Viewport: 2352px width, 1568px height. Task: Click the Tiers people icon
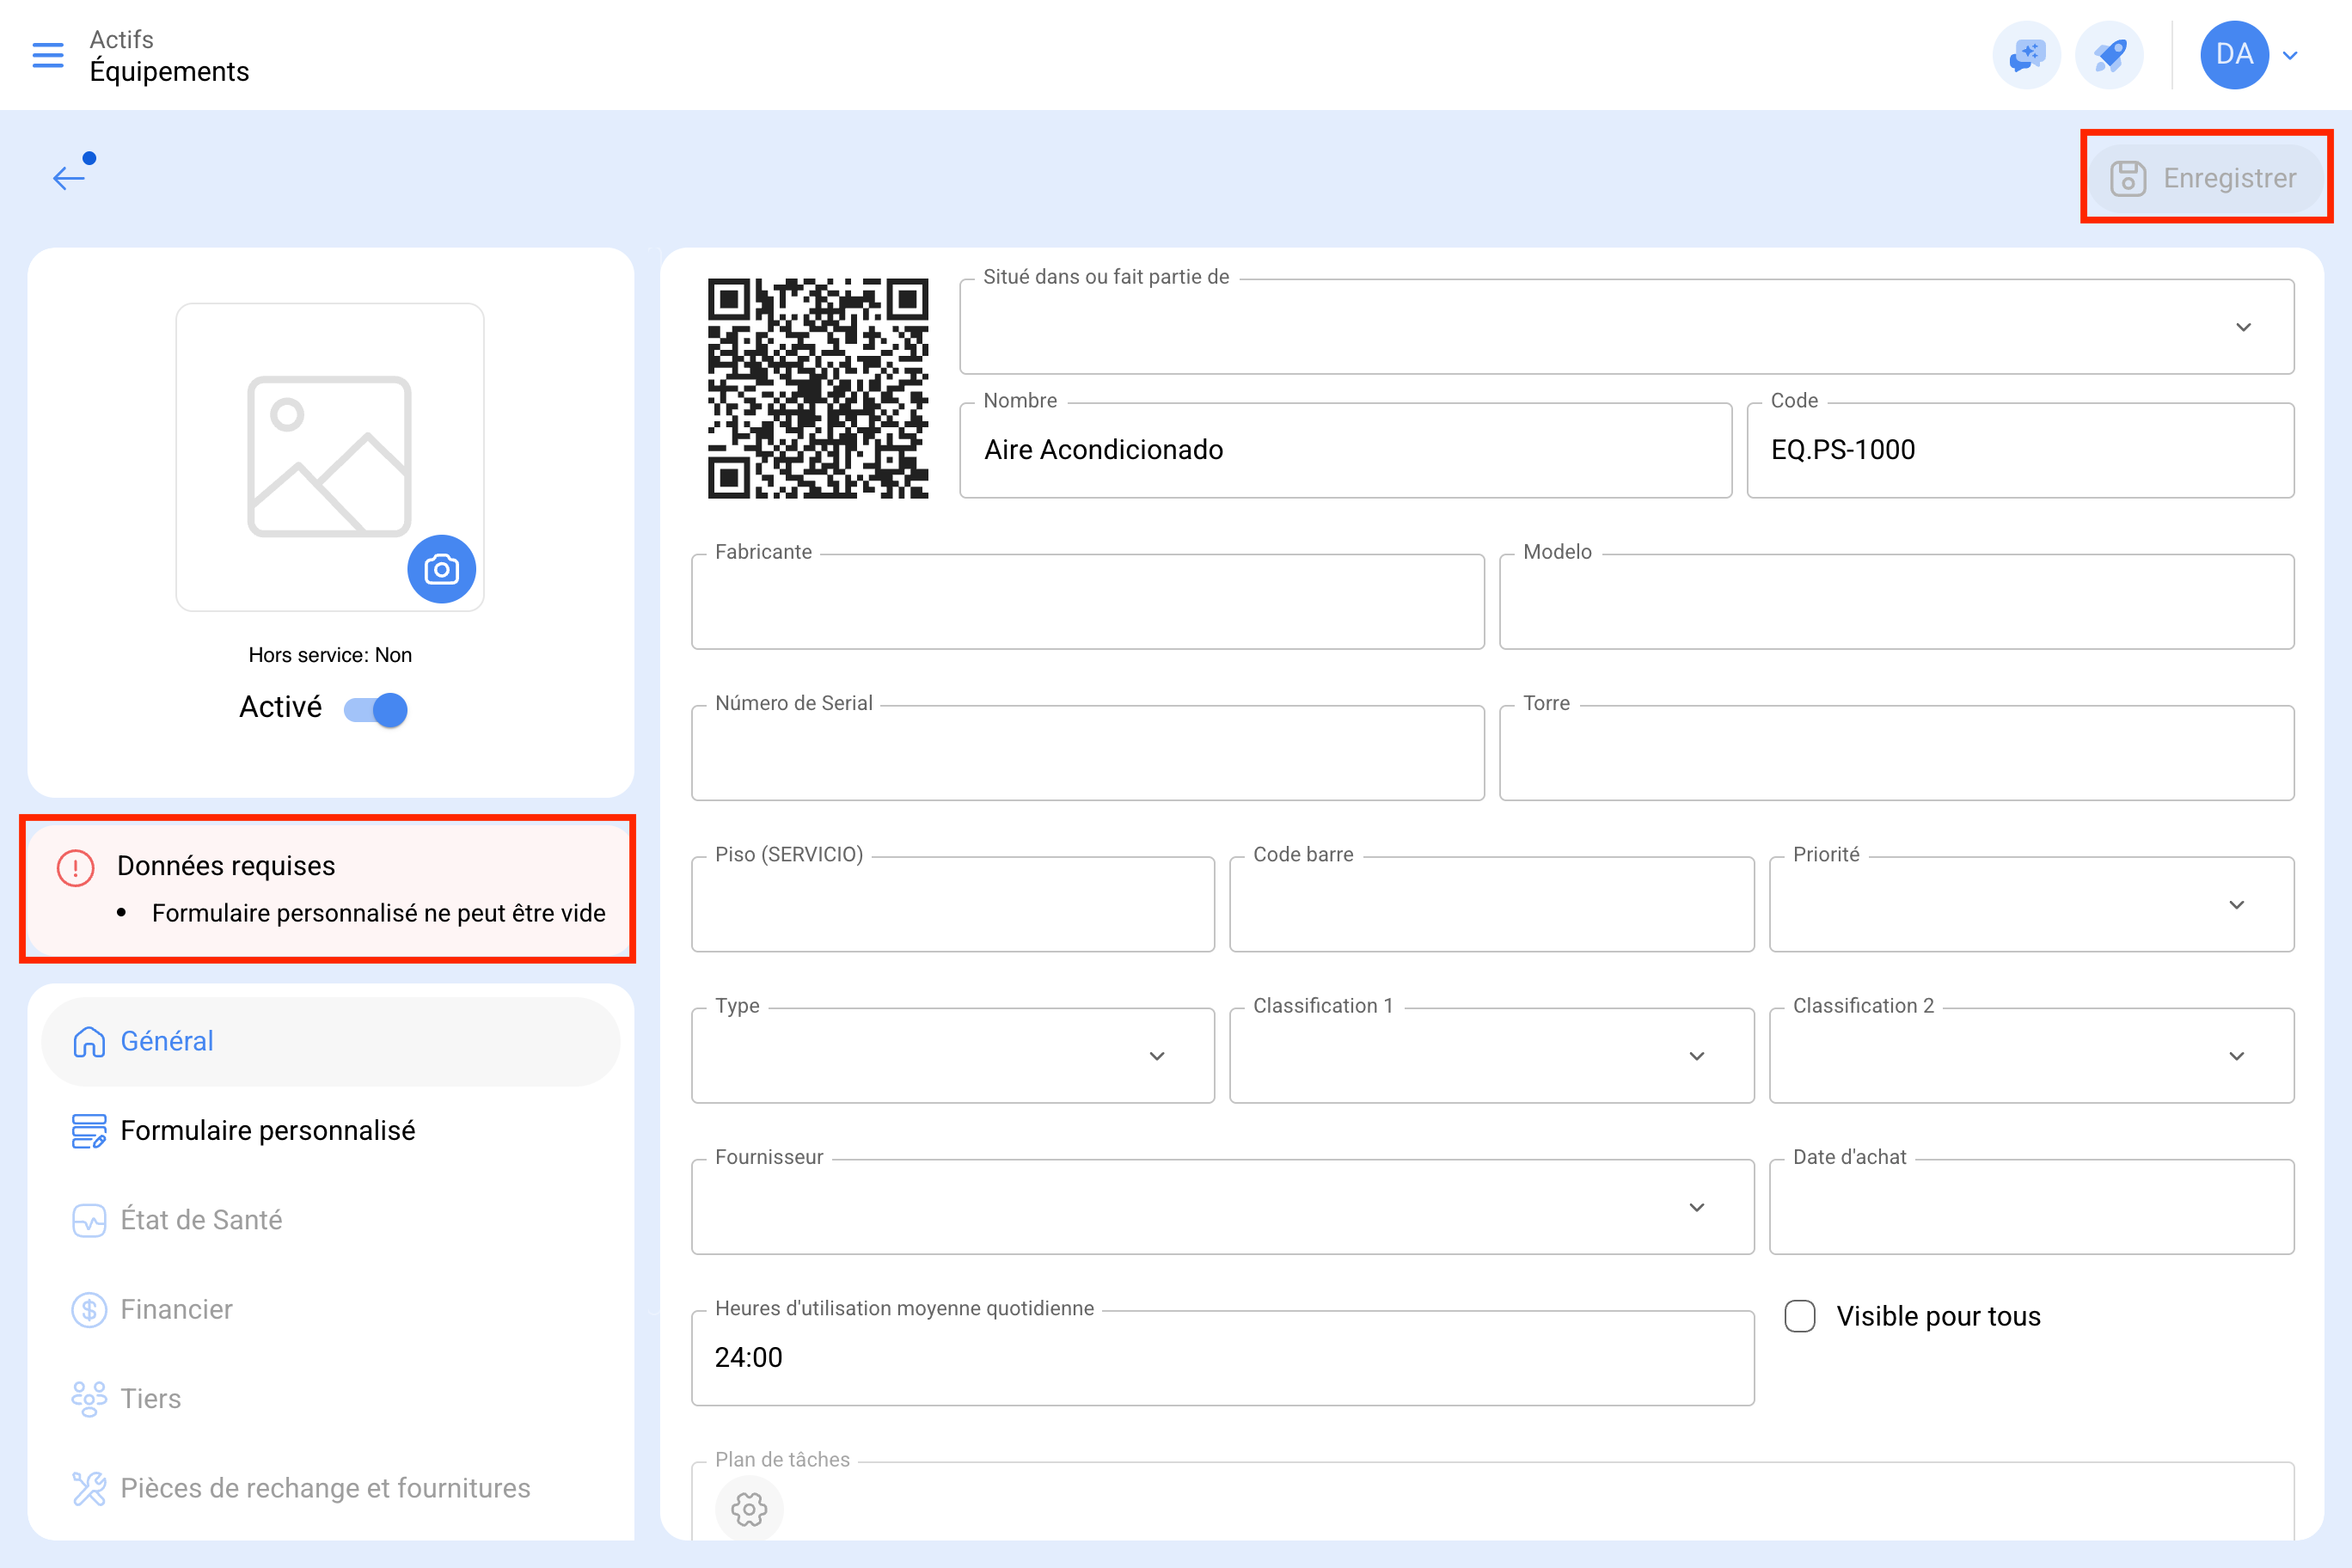point(89,1399)
